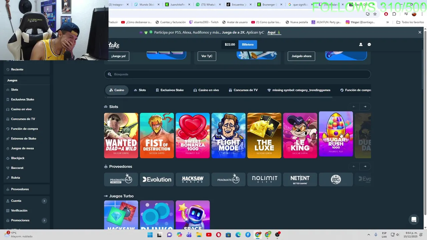Open Chrome three-dot menu
Viewport: 427px width, 240px height.
[422, 14]
